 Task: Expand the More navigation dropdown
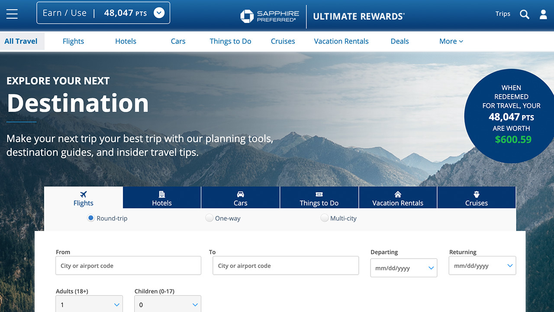point(451,41)
